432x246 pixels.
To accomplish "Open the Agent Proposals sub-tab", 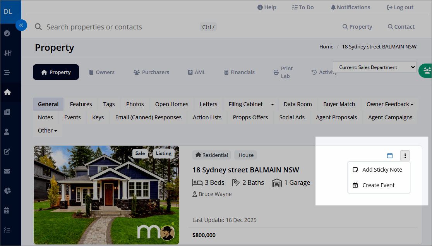I will (x=336, y=117).
